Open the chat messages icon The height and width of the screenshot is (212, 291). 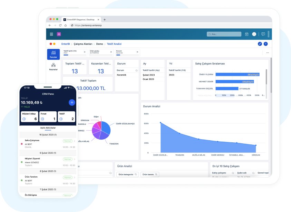click(x=263, y=34)
